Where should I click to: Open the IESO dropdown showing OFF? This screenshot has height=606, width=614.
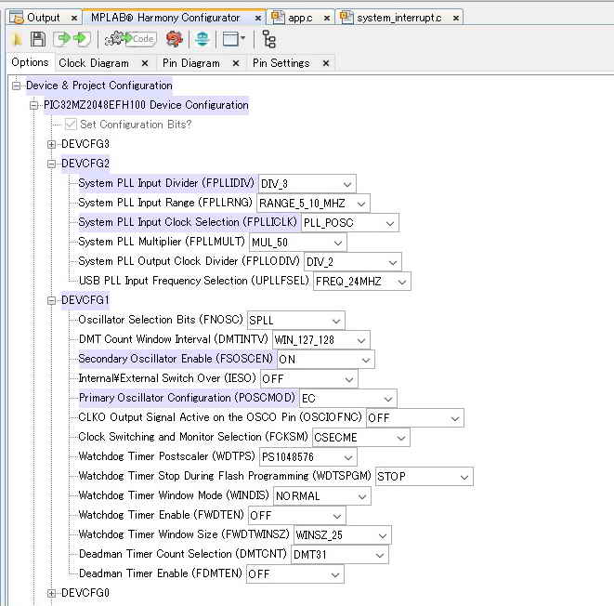pyautogui.click(x=308, y=379)
